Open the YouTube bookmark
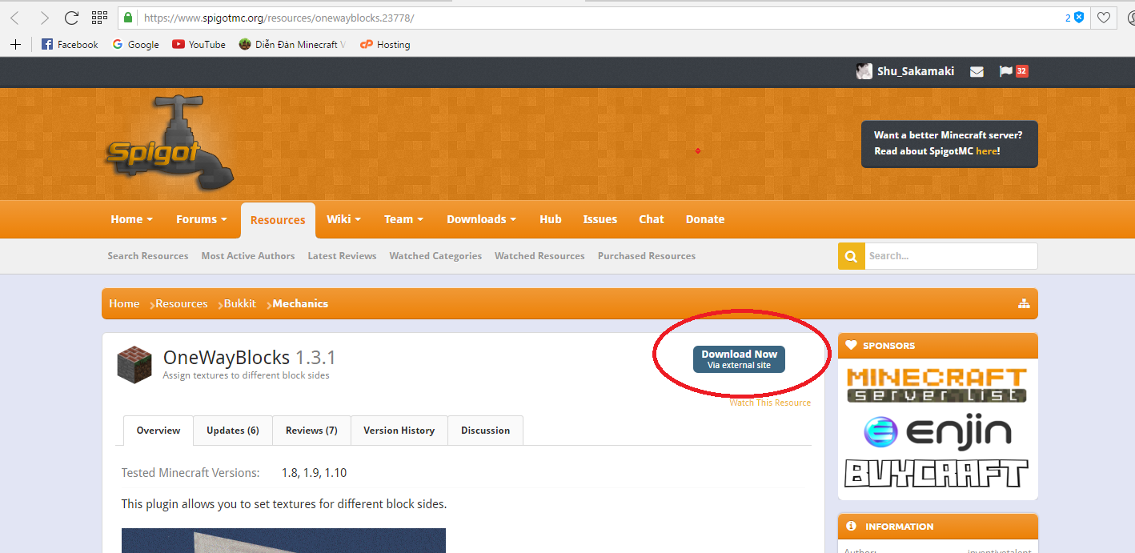 tap(199, 44)
